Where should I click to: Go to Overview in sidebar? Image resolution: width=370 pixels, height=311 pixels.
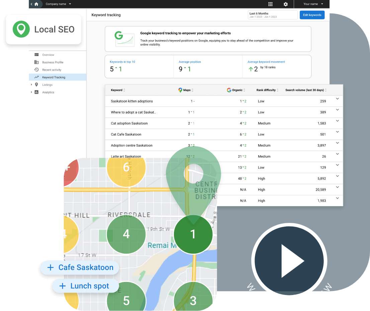coord(48,55)
